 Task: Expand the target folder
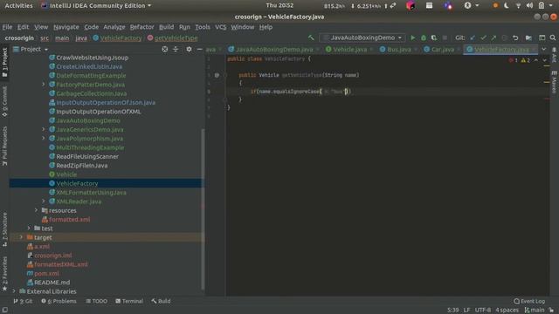tap(21, 237)
